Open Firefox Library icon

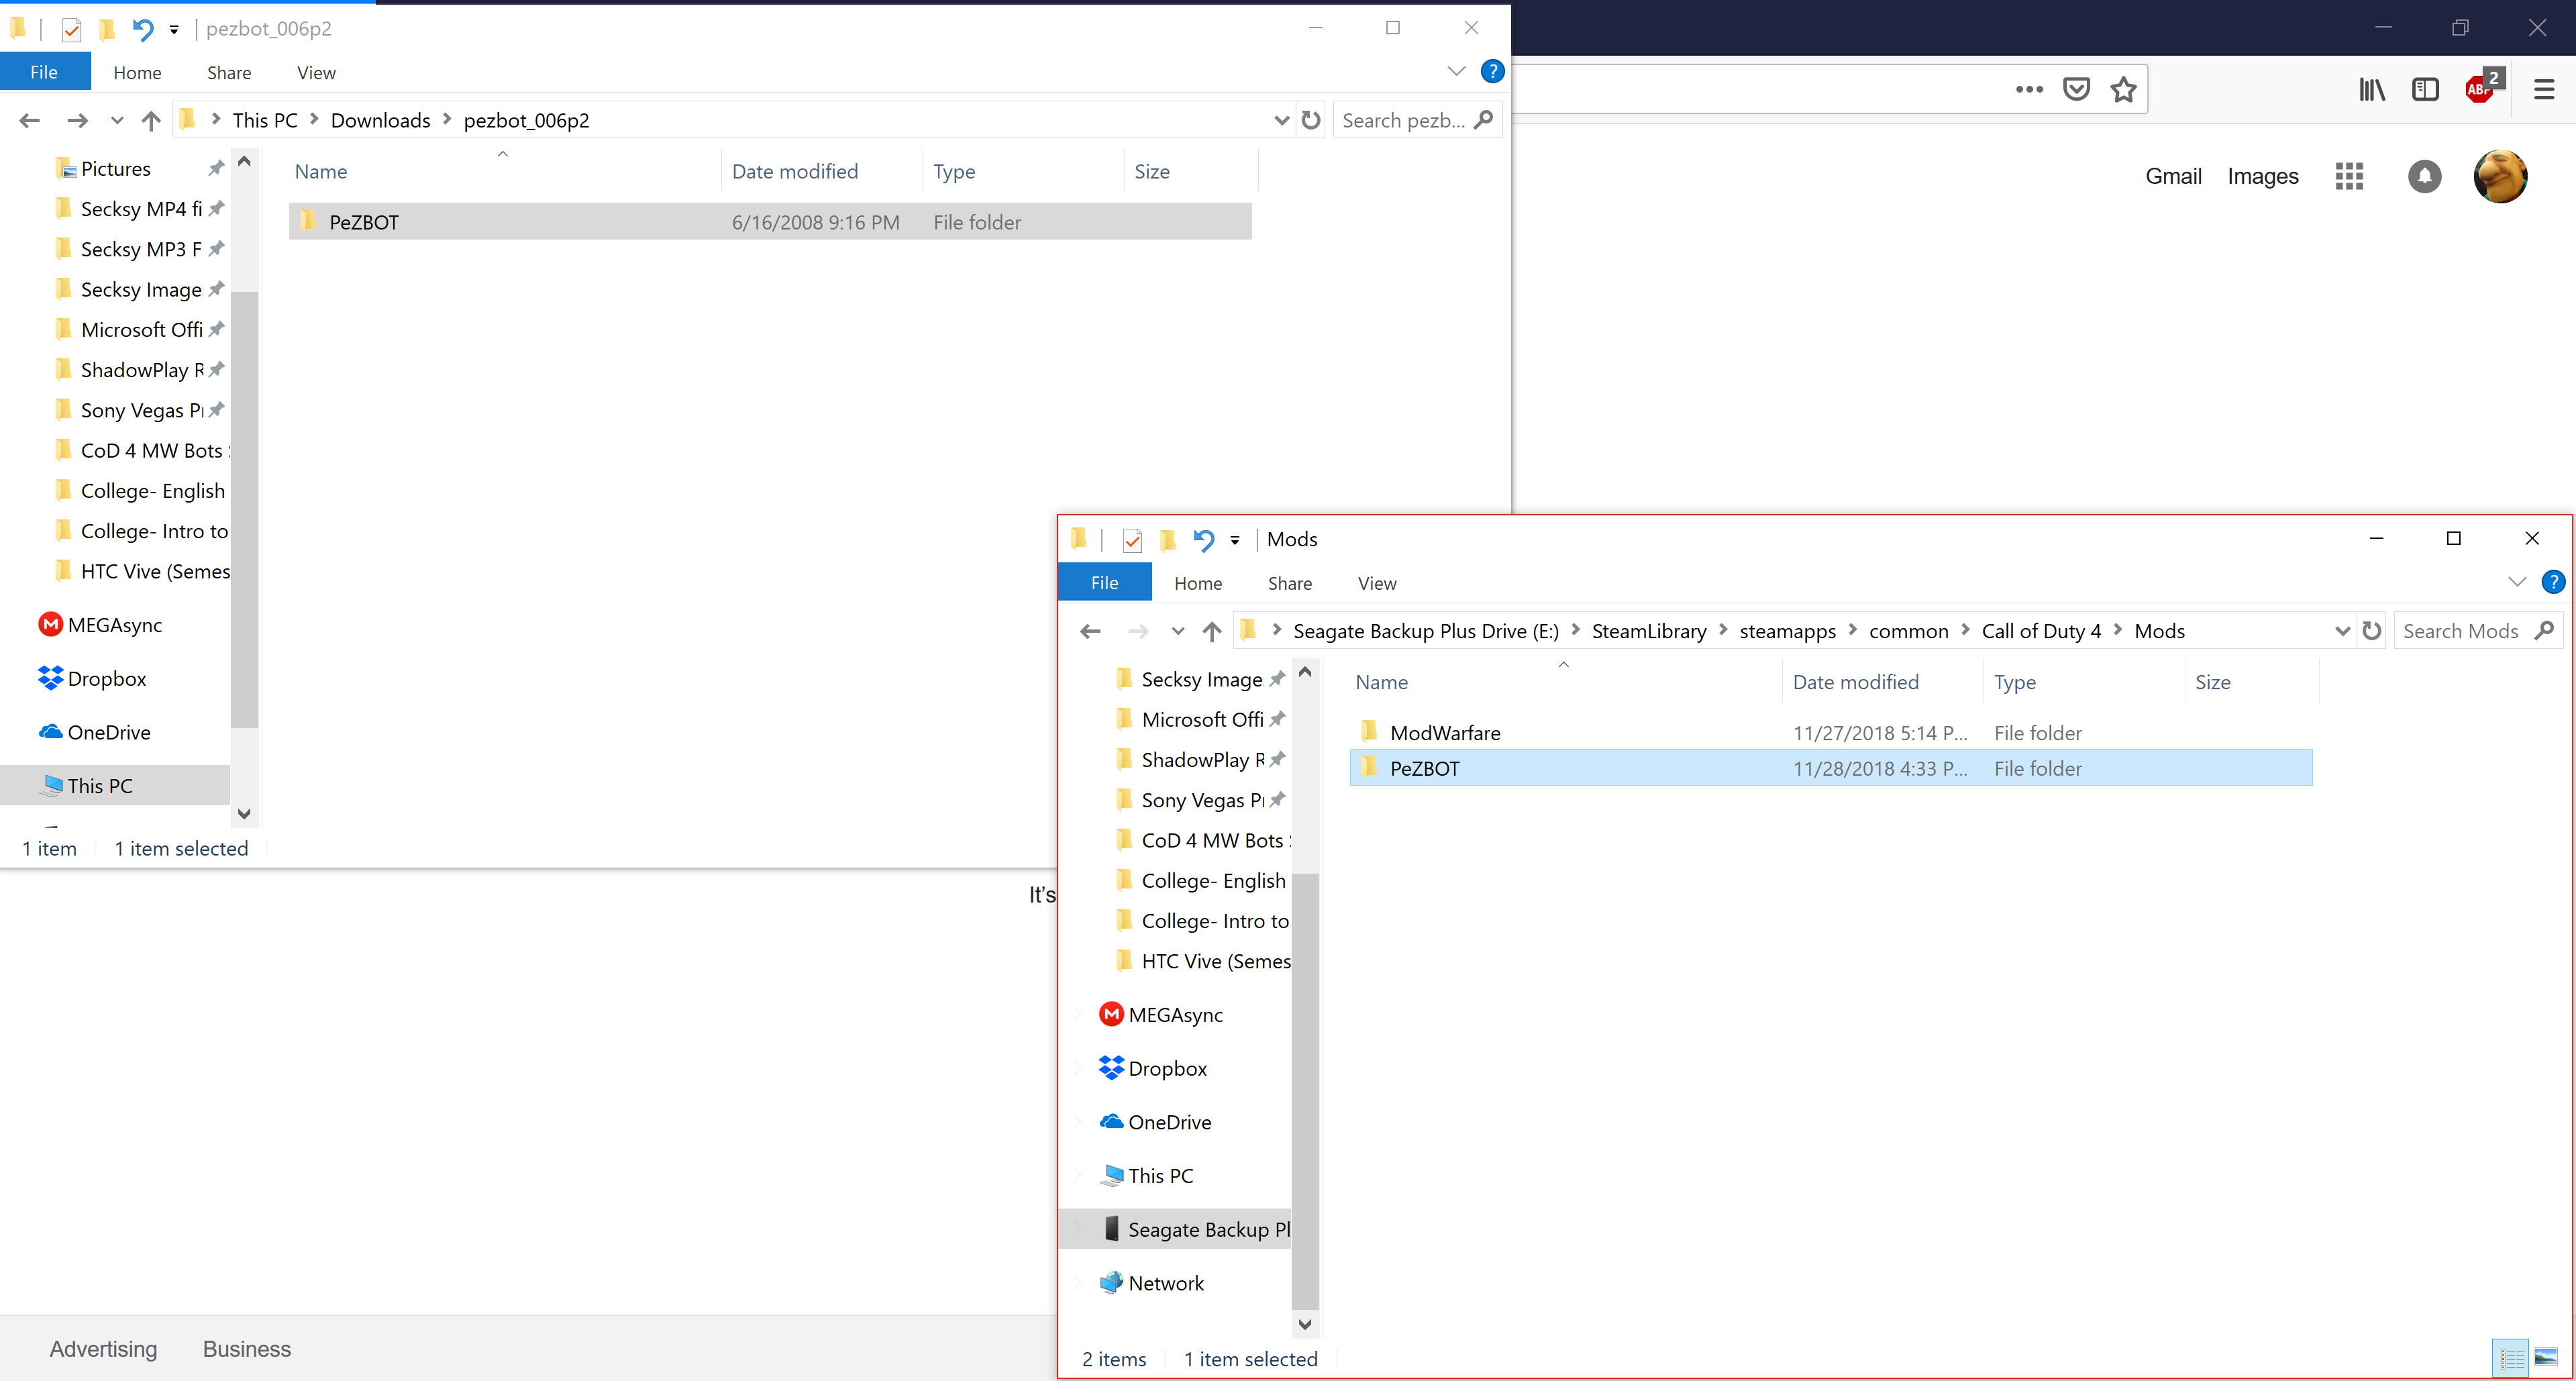[x=2372, y=90]
